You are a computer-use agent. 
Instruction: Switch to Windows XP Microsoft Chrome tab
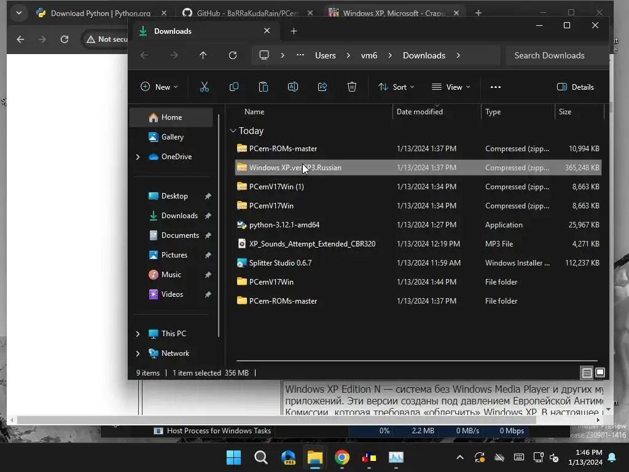pyautogui.click(x=394, y=14)
